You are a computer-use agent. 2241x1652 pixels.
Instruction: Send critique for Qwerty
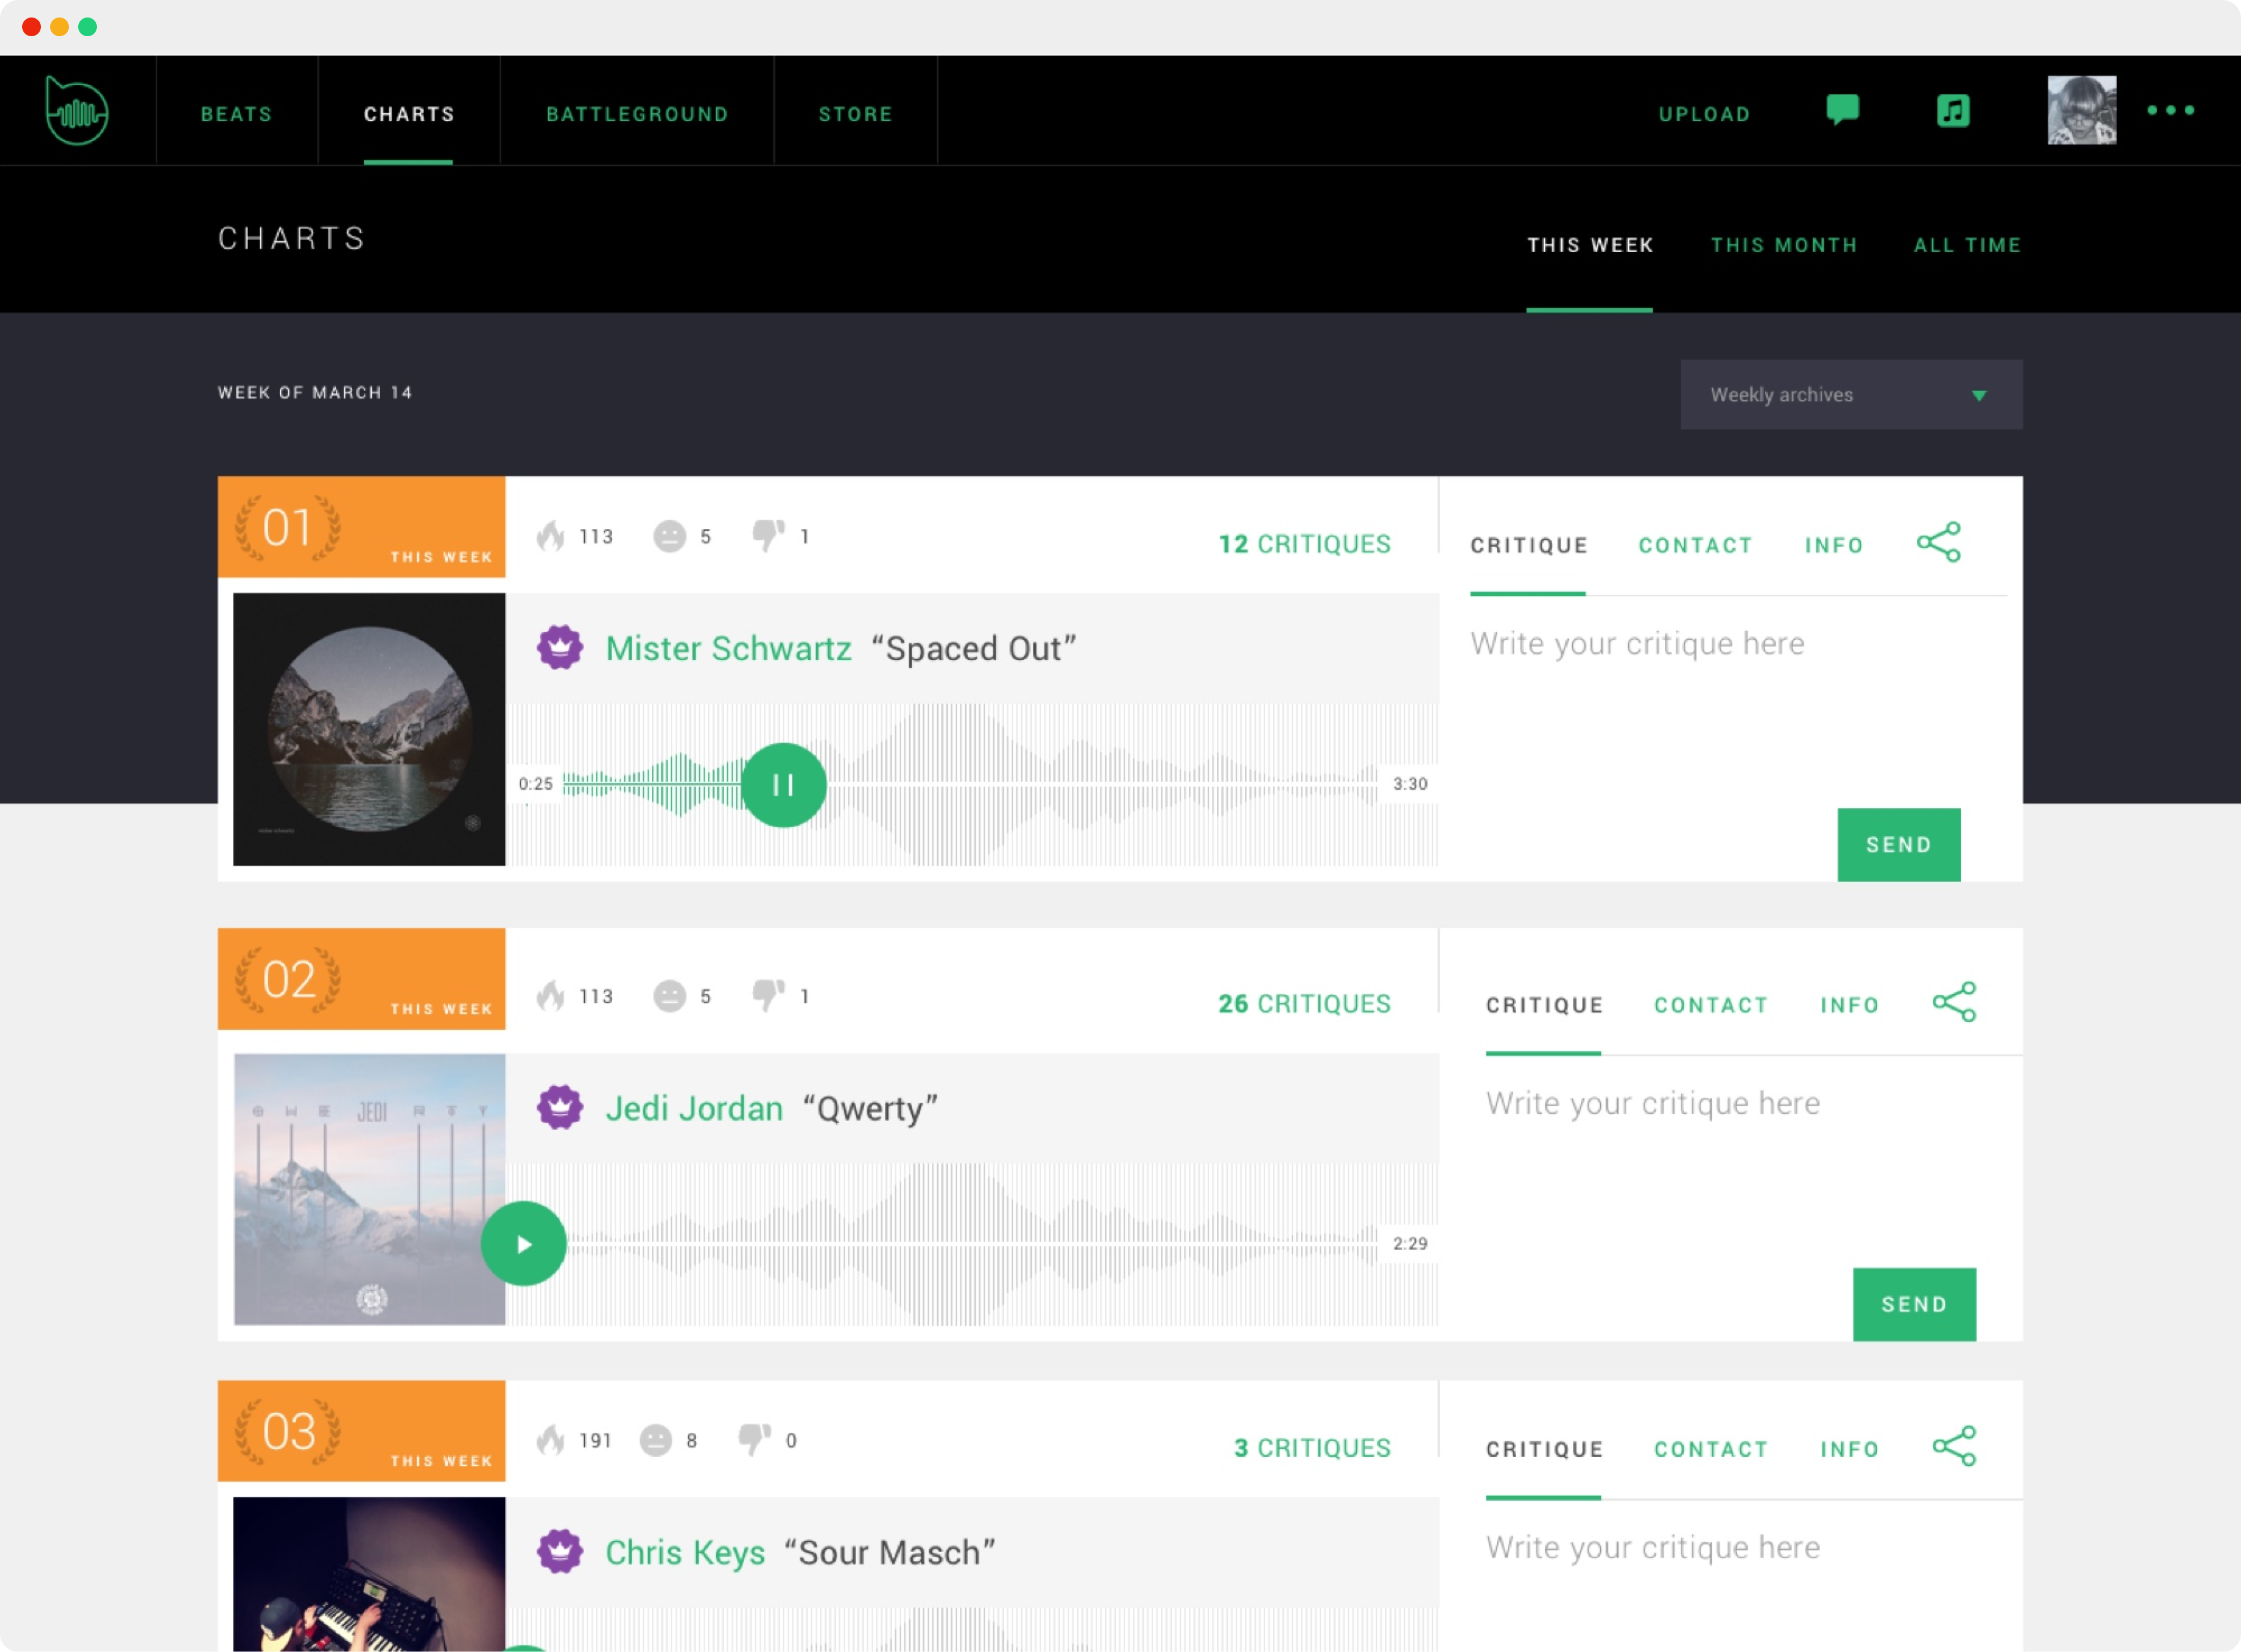click(x=1914, y=1305)
